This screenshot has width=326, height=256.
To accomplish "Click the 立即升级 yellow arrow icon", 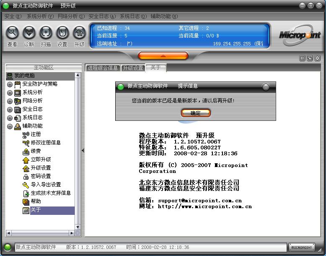I will click(x=26, y=160).
